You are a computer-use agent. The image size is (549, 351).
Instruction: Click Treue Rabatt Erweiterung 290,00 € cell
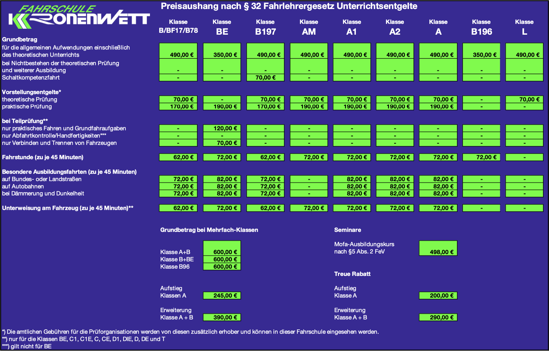pyautogui.click(x=438, y=317)
